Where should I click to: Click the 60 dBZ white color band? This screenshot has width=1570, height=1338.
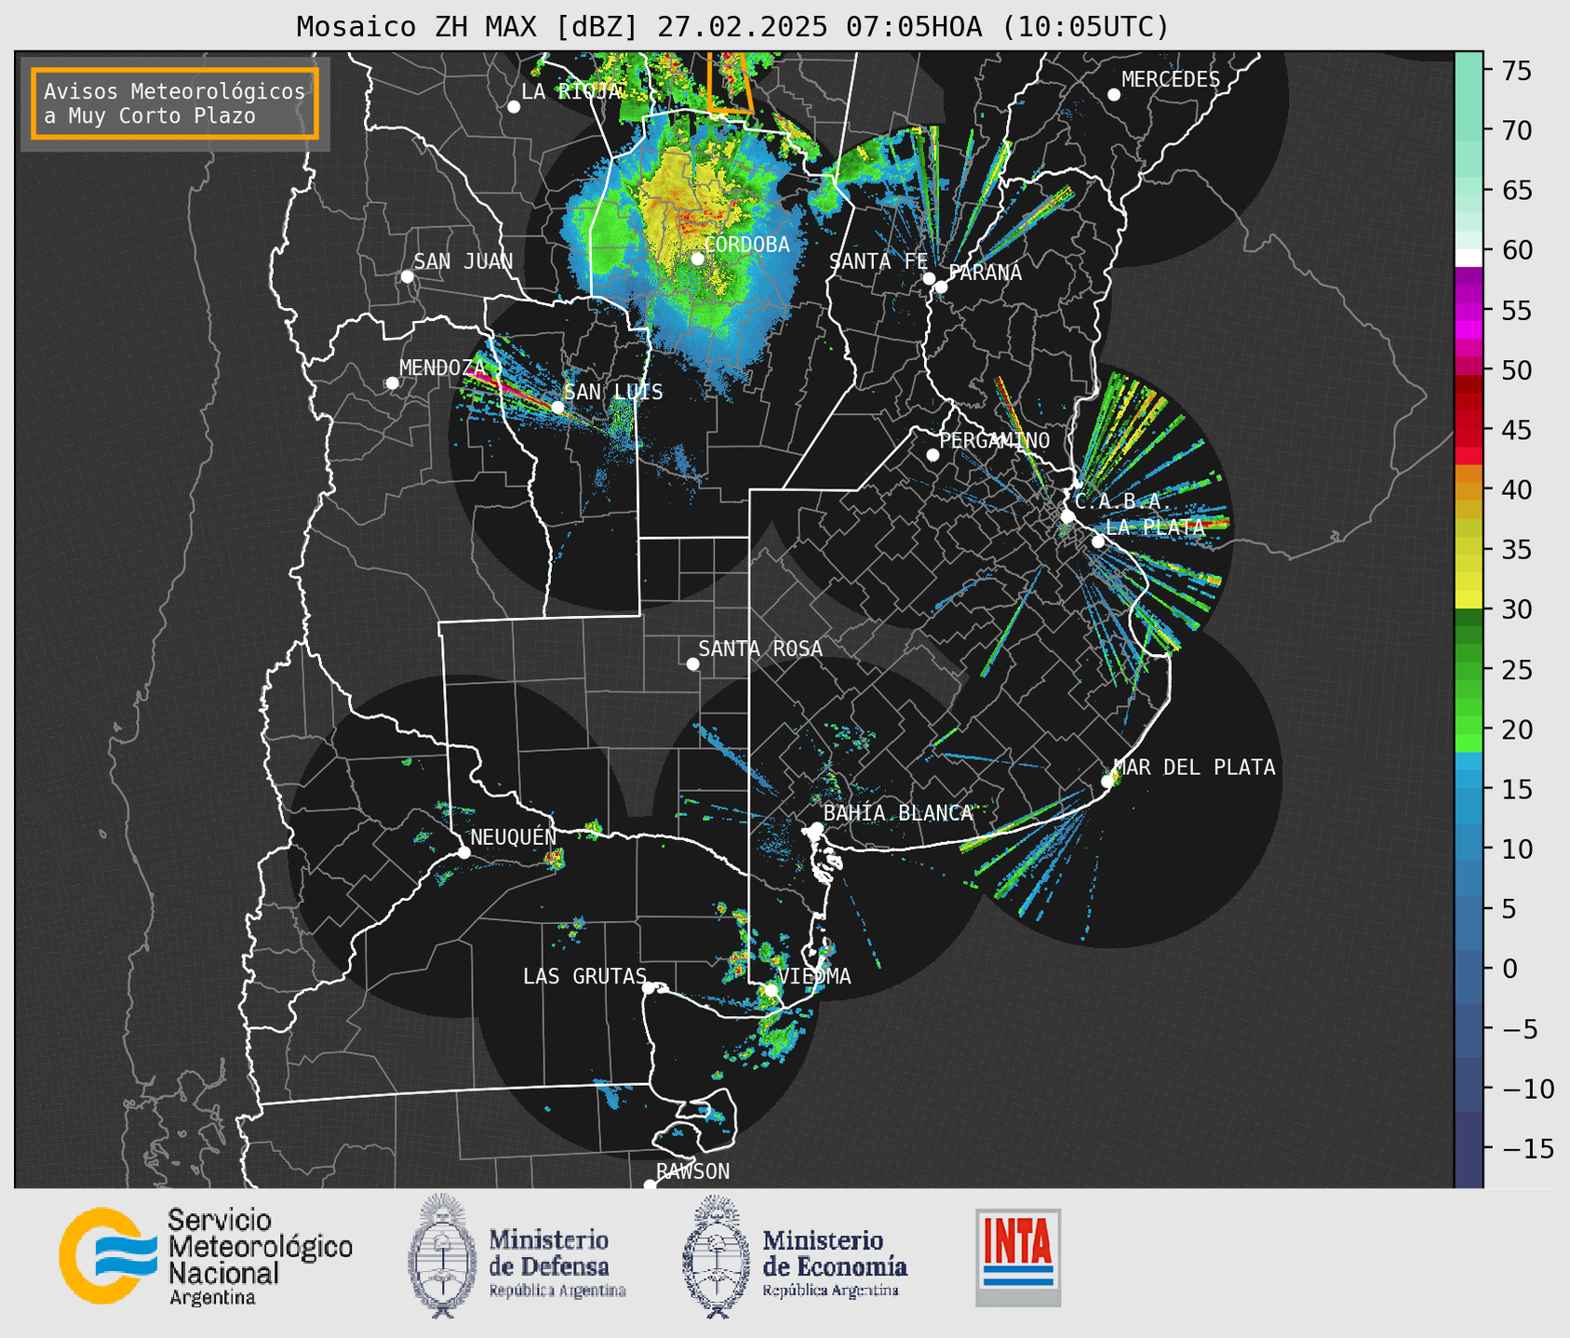tap(1469, 257)
